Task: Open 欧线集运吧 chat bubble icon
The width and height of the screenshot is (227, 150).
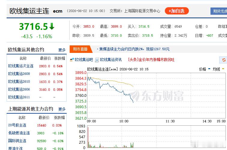Action: click(72, 60)
